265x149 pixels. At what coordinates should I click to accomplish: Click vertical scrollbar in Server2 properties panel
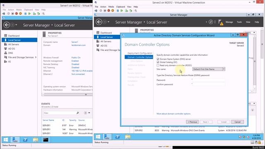point(255,61)
